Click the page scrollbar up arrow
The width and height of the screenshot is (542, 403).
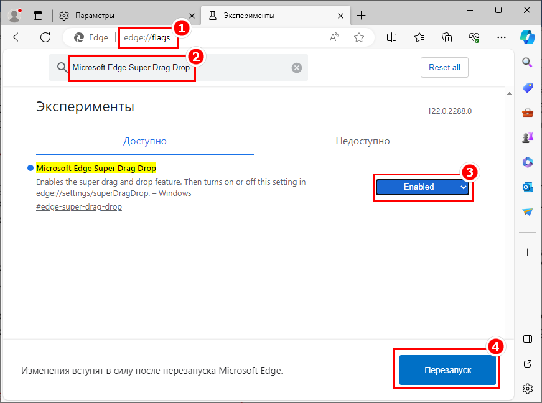509,93
